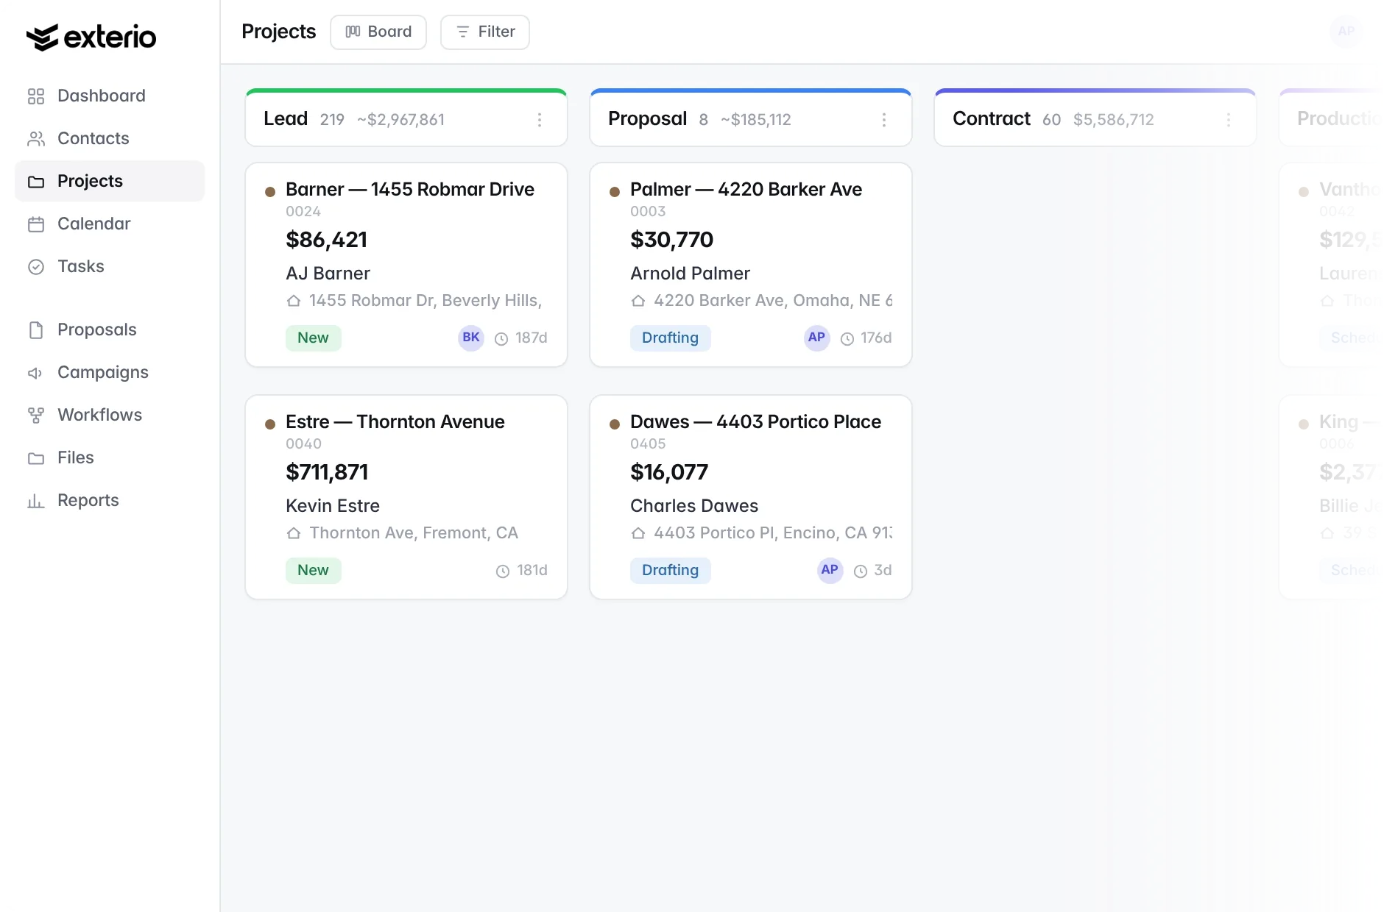Viewport: 1384px width, 912px height.
Task: Open Proposal column options menu
Action: [x=884, y=120]
